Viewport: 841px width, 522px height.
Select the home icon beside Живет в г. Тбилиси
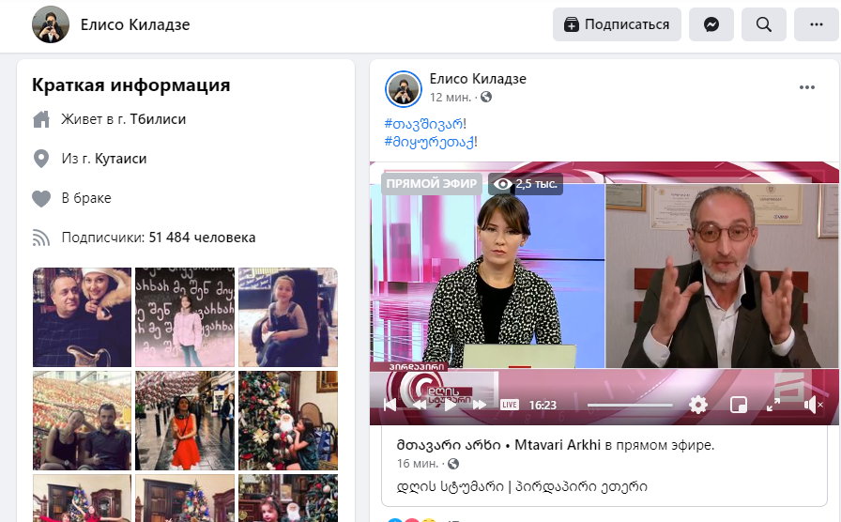point(41,119)
